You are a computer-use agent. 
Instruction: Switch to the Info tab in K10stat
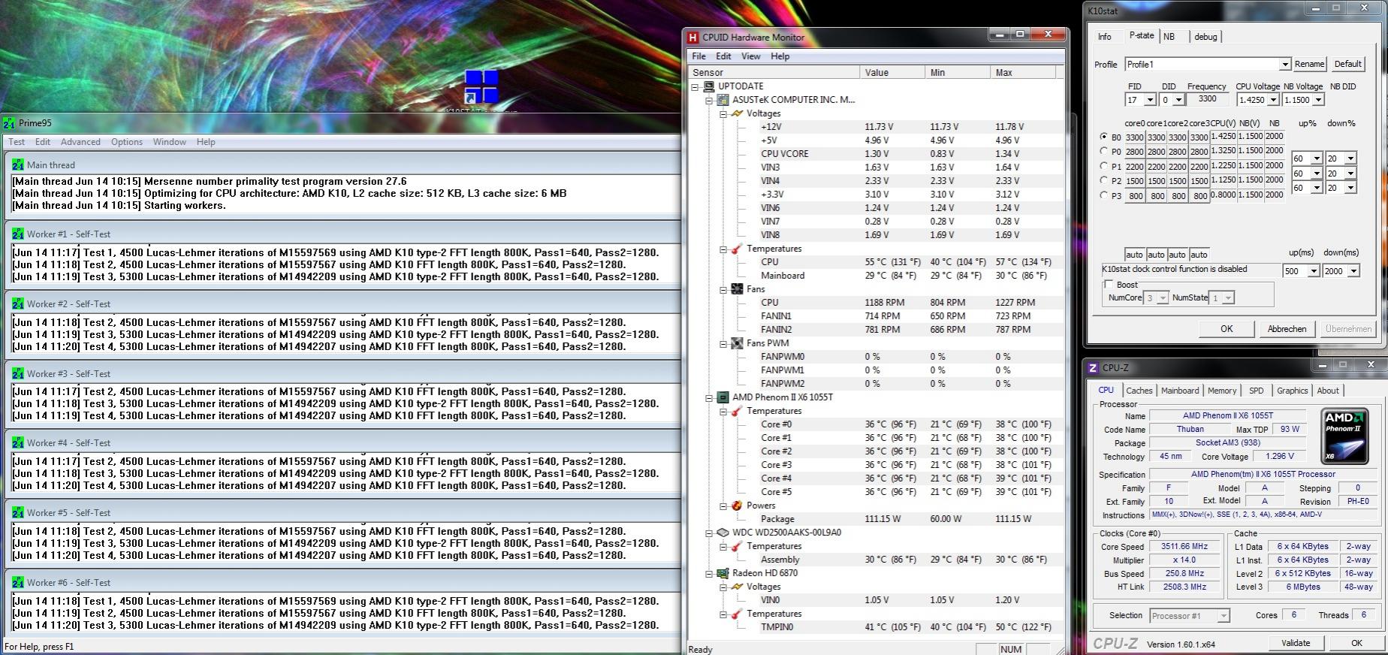coord(1105,37)
